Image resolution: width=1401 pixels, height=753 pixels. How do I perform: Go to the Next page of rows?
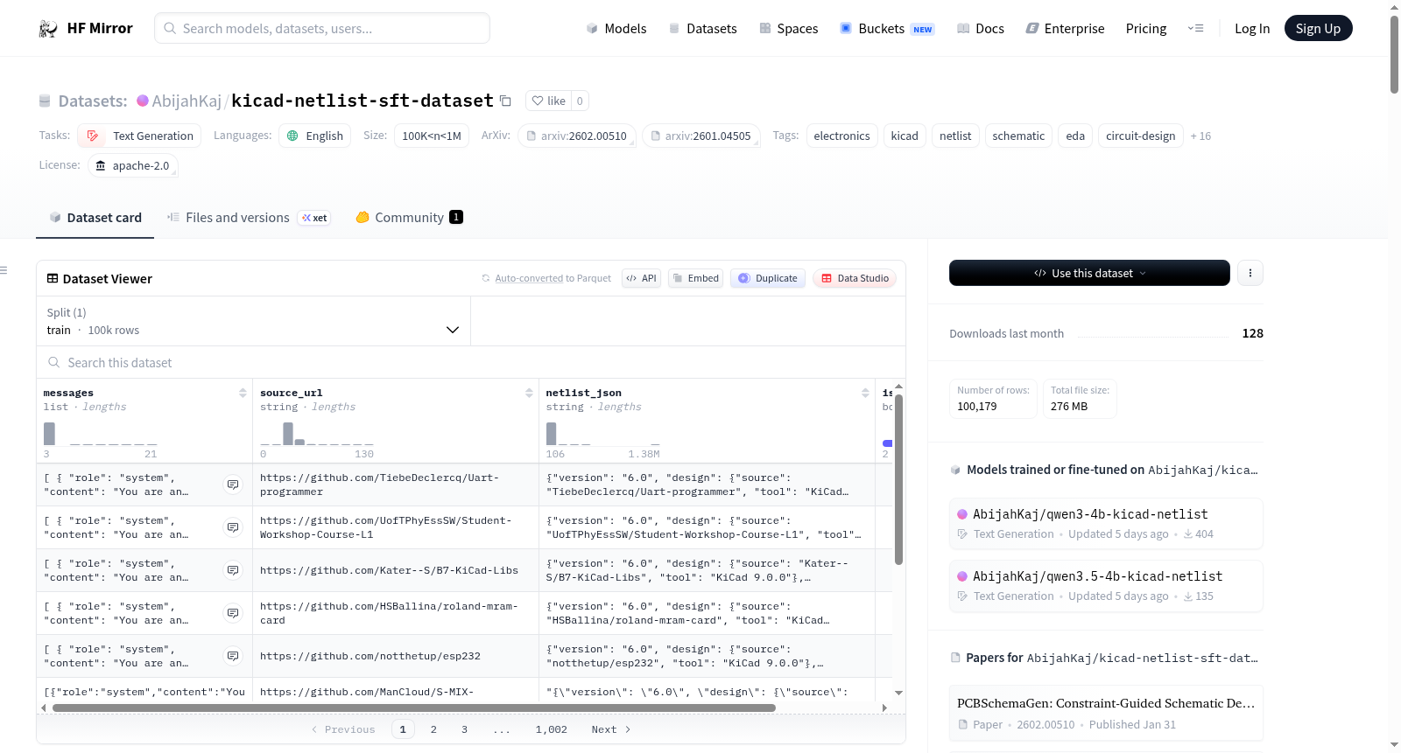click(x=610, y=729)
